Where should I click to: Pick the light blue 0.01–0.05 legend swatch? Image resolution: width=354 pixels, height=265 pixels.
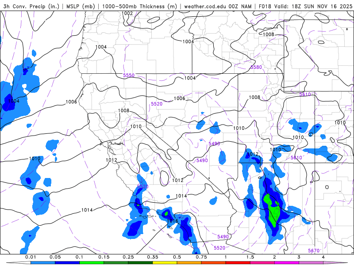[43, 263]
